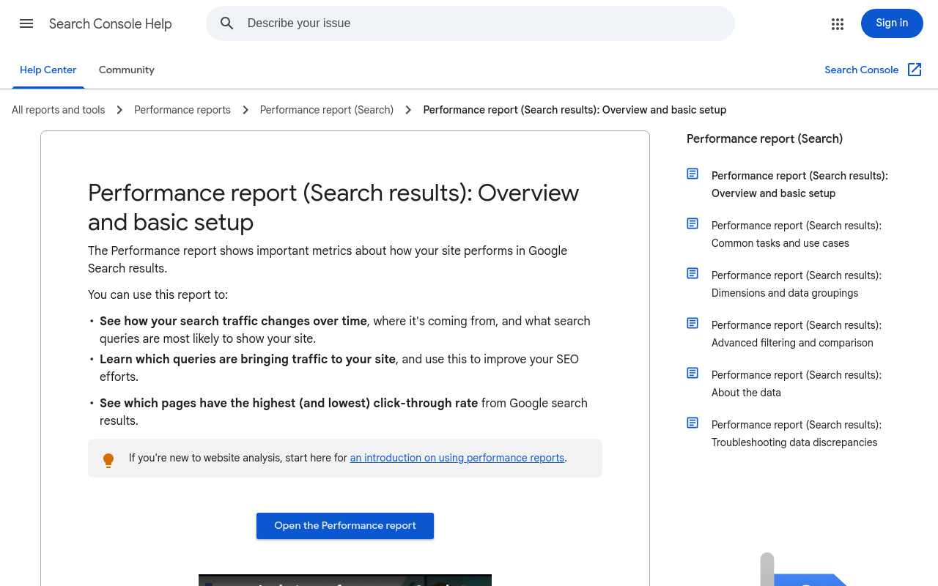Image resolution: width=938 pixels, height=586 pixels.
Task: Click the magnifier search icon
Action: [227, 23]
